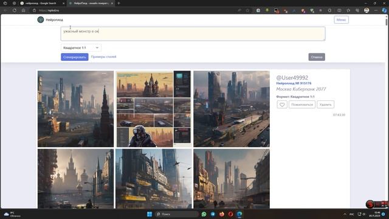Click the Пожаловаться button
The width and height of the screenshot is (389, 219).
tap(302, 105)
